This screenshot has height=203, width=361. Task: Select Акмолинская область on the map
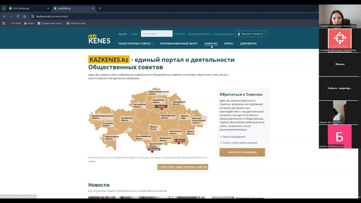tap(158, 101)
